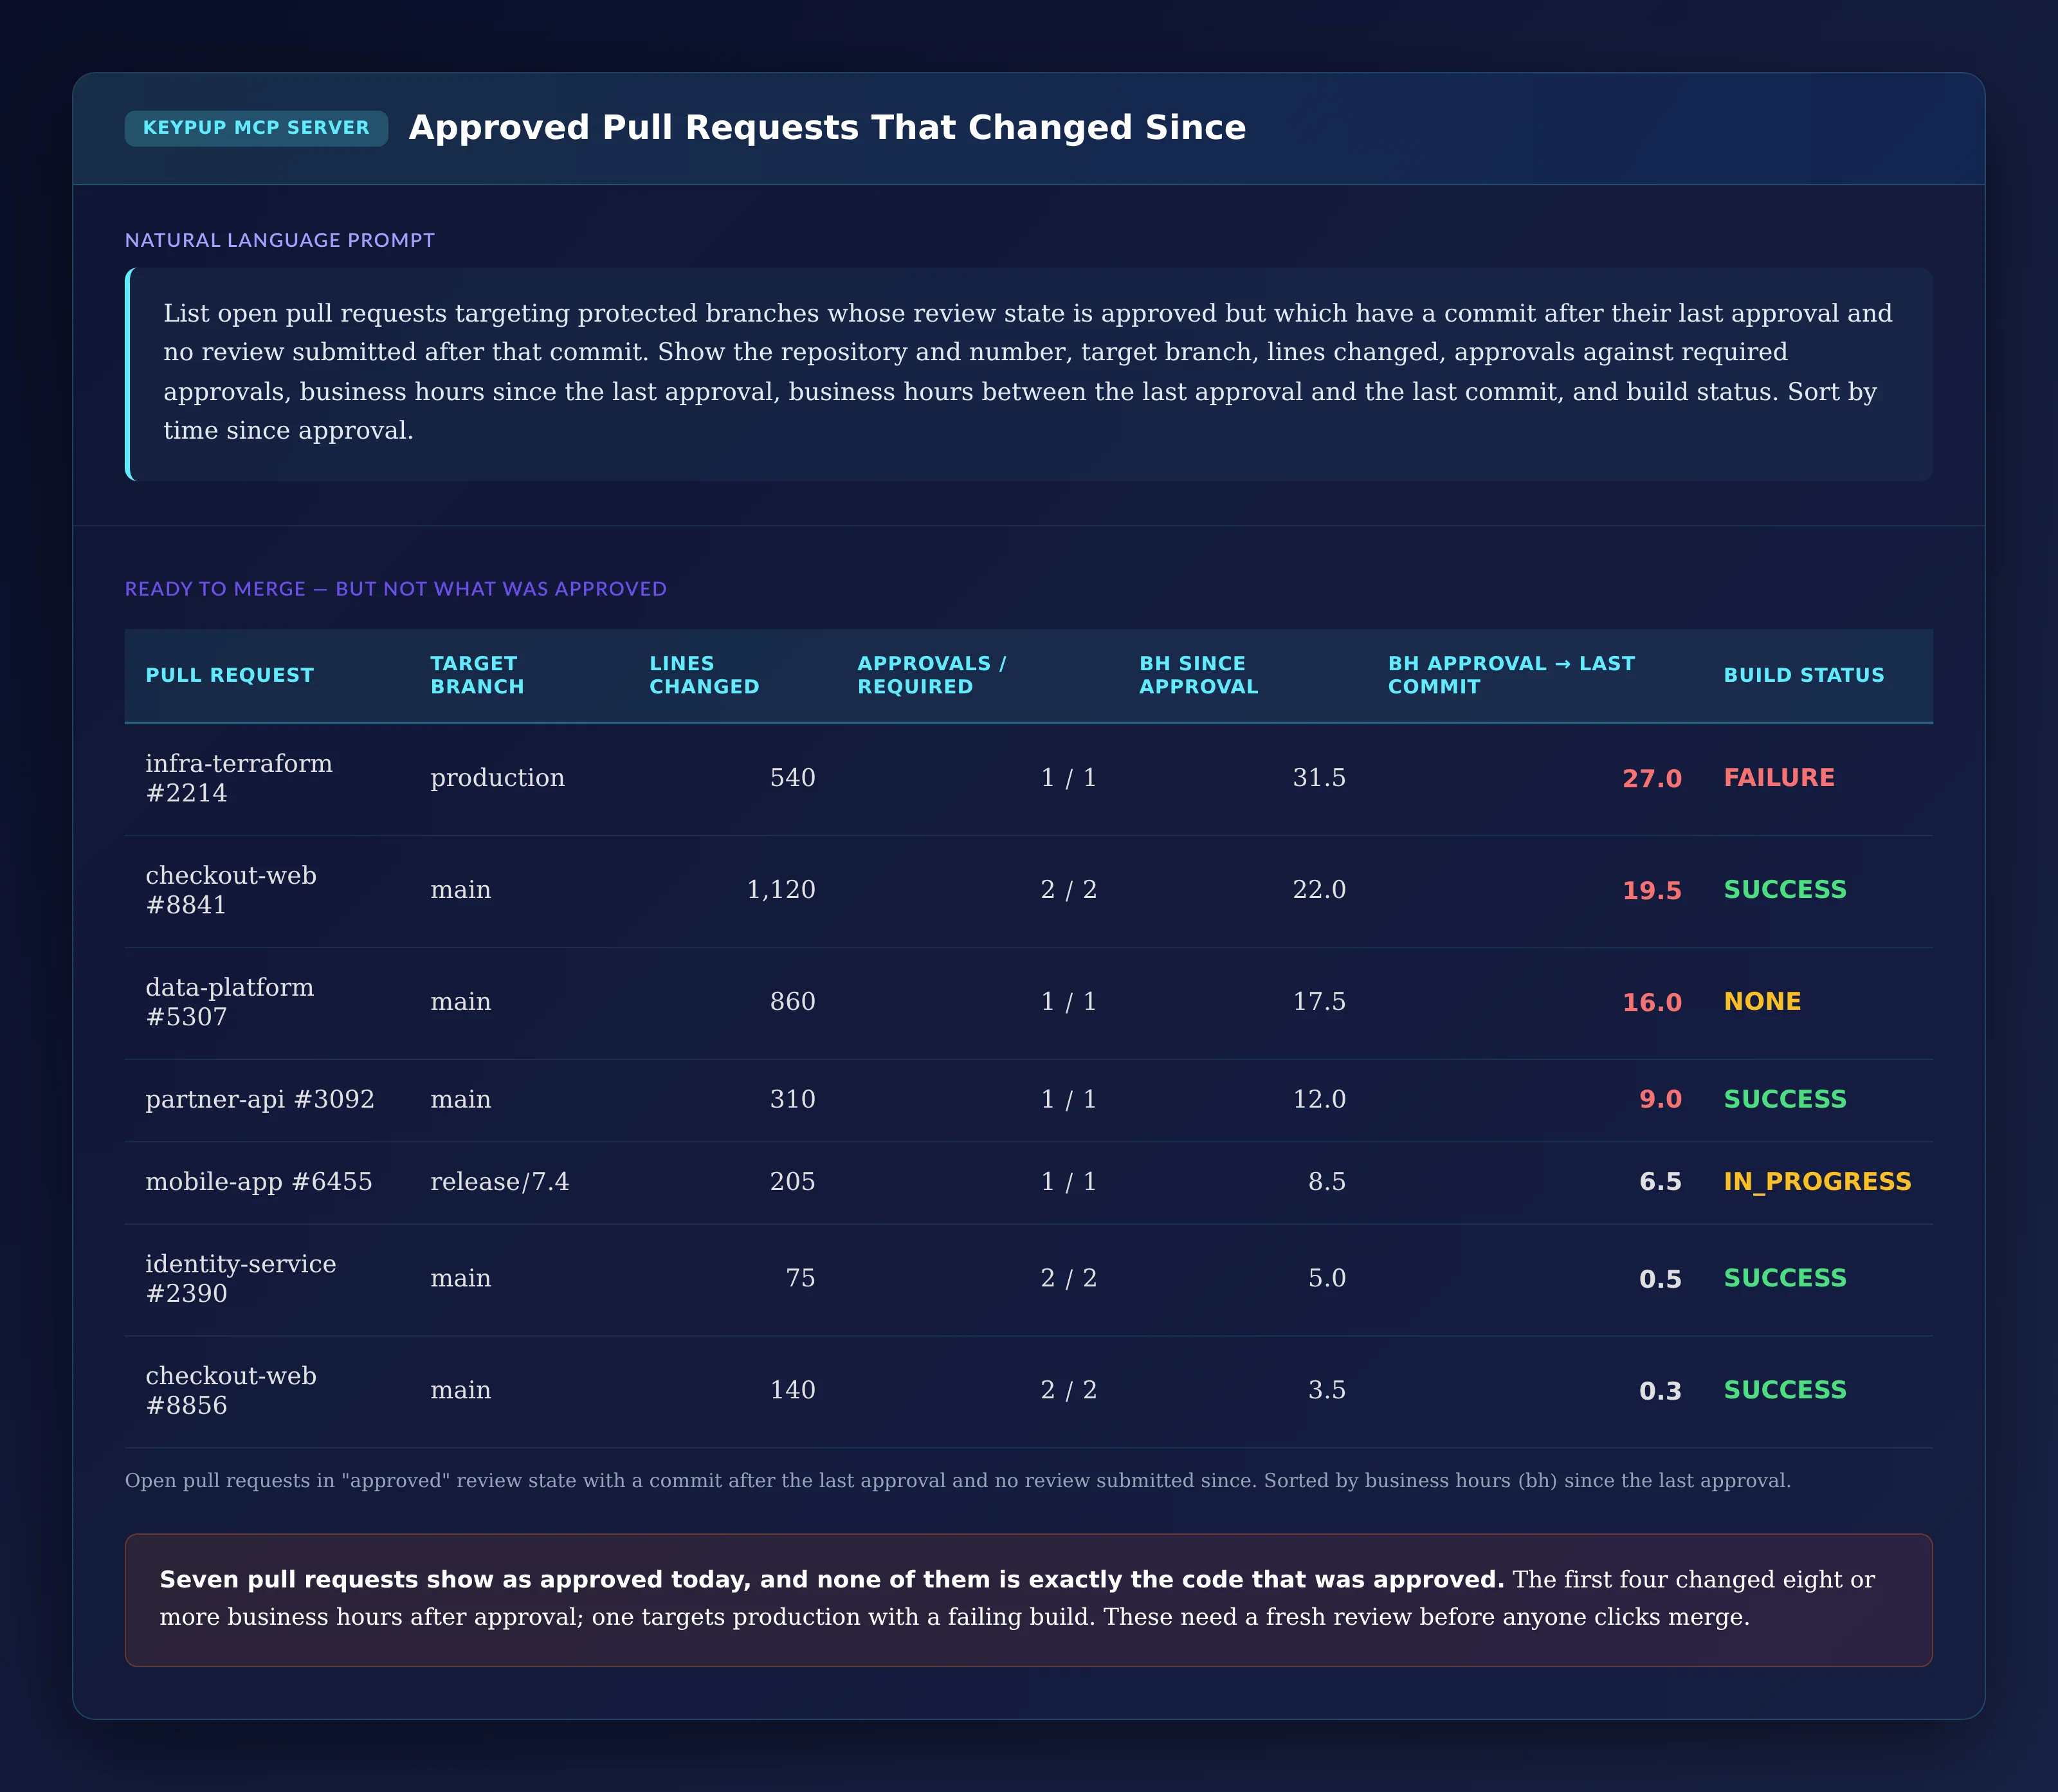Open pull request checkout-web #8856

click(231, 1390)
